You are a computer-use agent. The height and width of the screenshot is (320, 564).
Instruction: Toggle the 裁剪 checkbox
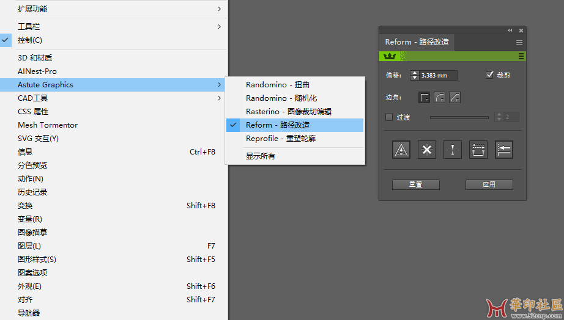click(489, 75)
